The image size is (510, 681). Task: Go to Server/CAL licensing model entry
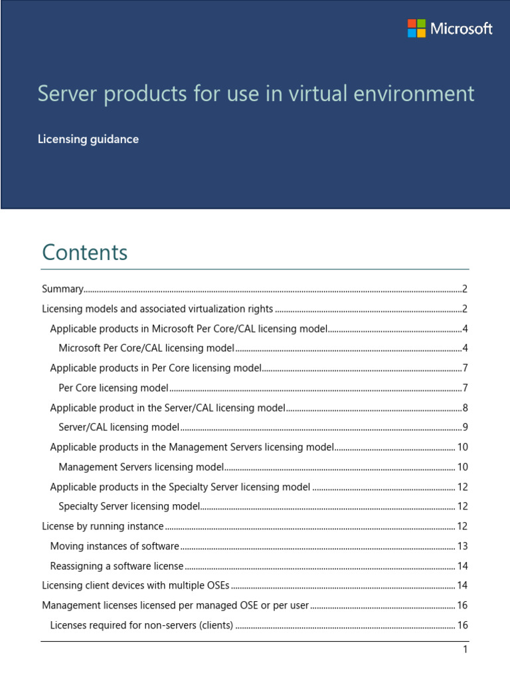click(263, 427)
